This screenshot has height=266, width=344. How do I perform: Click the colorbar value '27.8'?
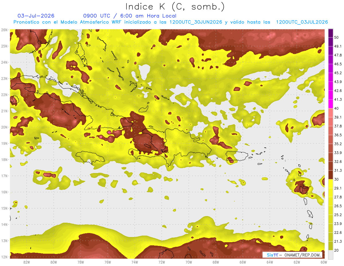338,197
